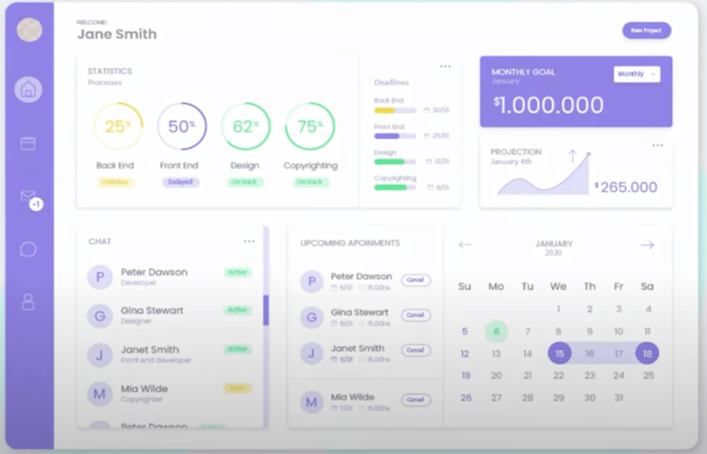Image resolution: width=707 pixels, height=454 pixels.
Task: Expand the Monthly dropdown in goal card
Action: 637,74
